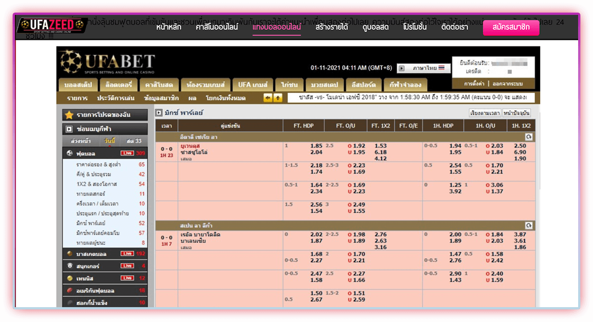
Task: Click the left arrow icon beside ticker
Action: (x=268, y=98)
